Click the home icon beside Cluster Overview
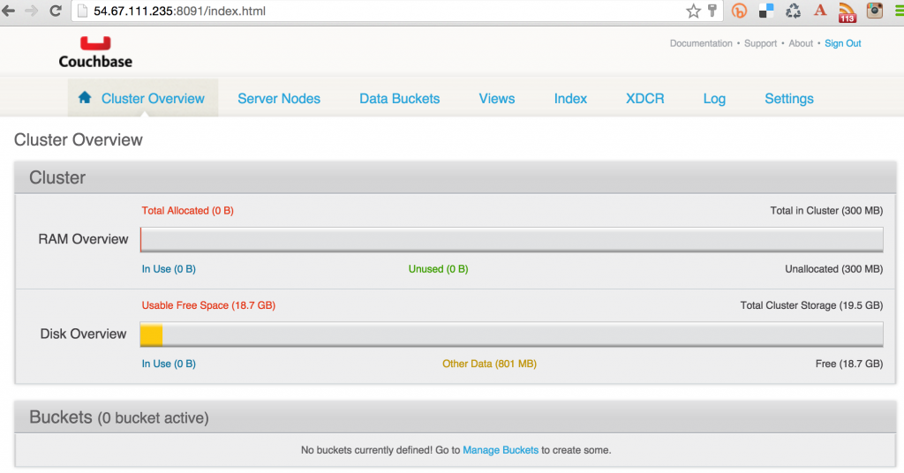904x473 pixels. click(x=85, y=97)
